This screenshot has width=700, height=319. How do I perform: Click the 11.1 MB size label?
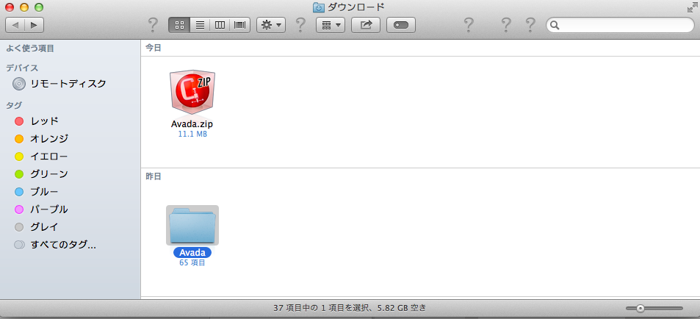tap(192, 134)
